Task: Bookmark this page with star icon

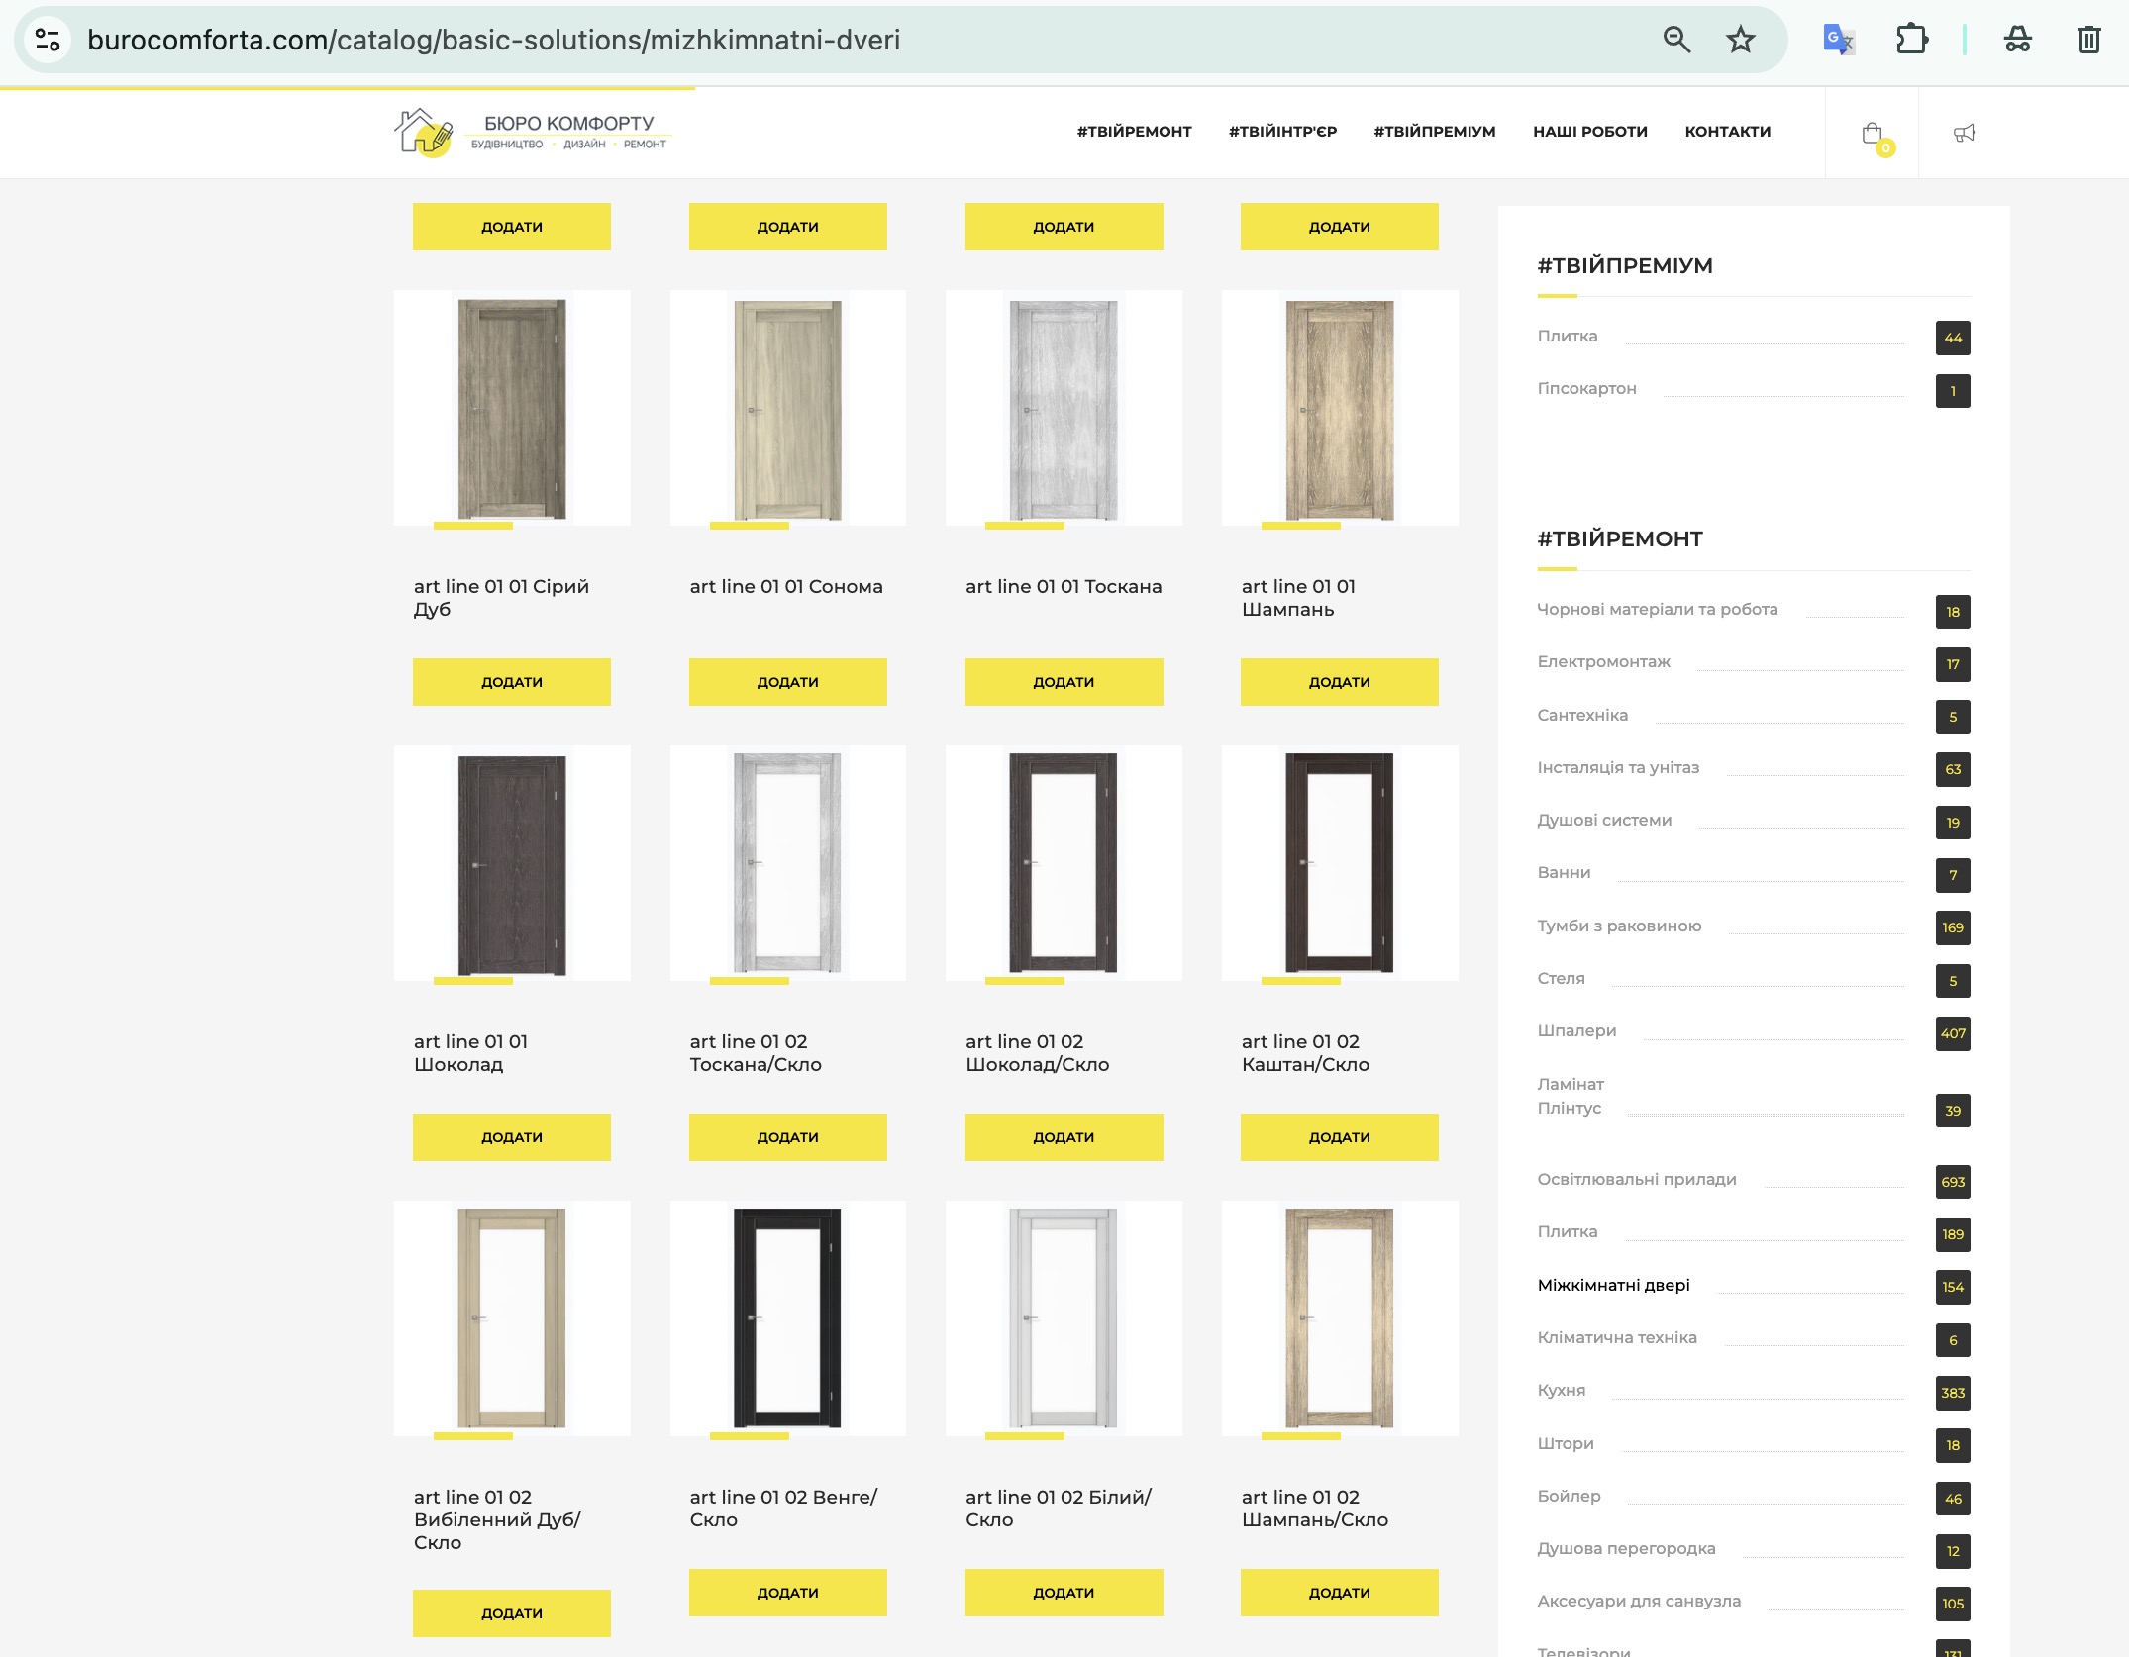Action: pyautogui.click(x=1740, y=40)
